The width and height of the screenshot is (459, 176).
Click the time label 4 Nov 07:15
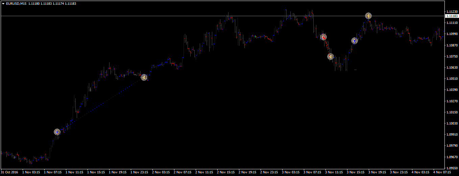click(x=442, y=172)
